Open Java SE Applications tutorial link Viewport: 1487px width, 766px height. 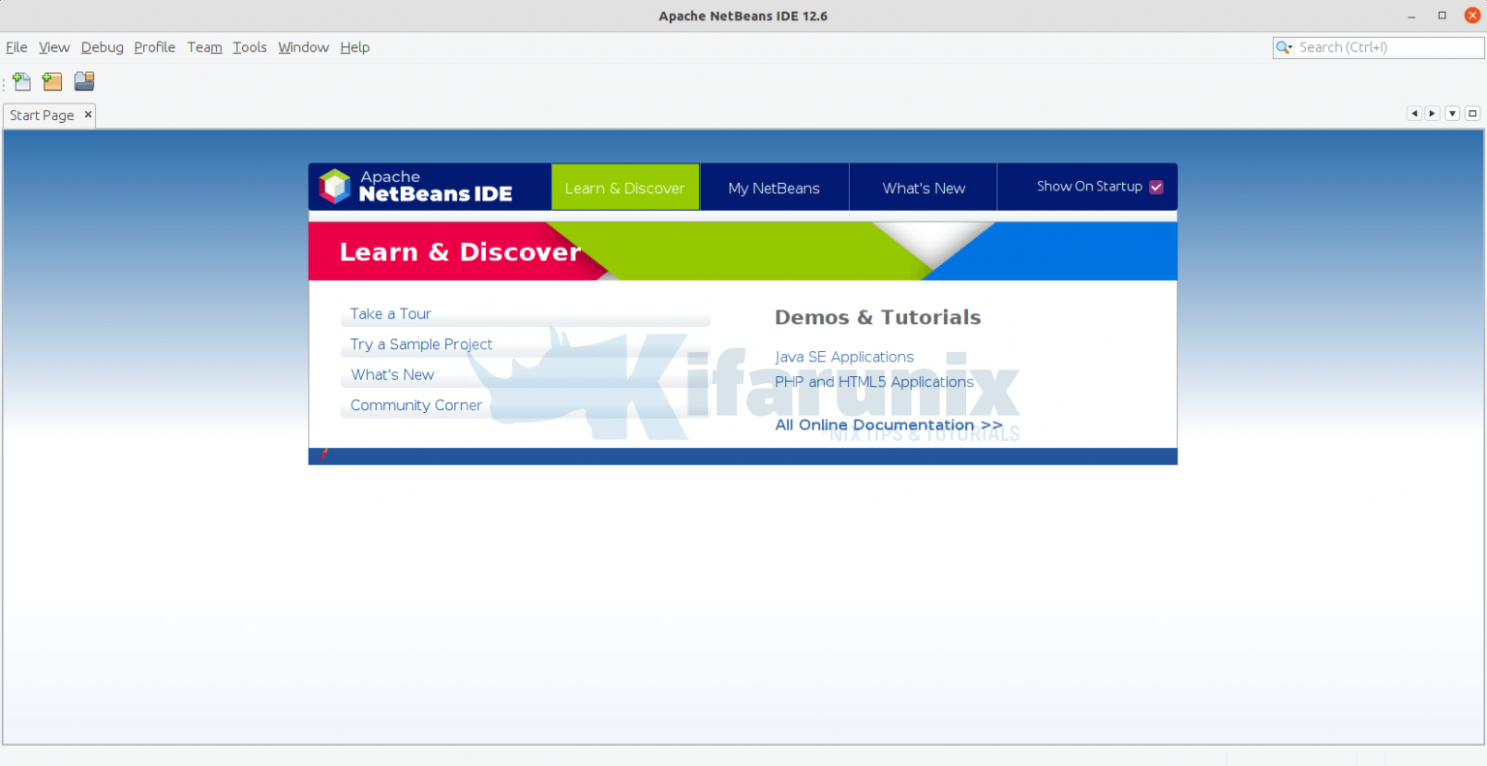pyautogui.click(x=844, y=357)
